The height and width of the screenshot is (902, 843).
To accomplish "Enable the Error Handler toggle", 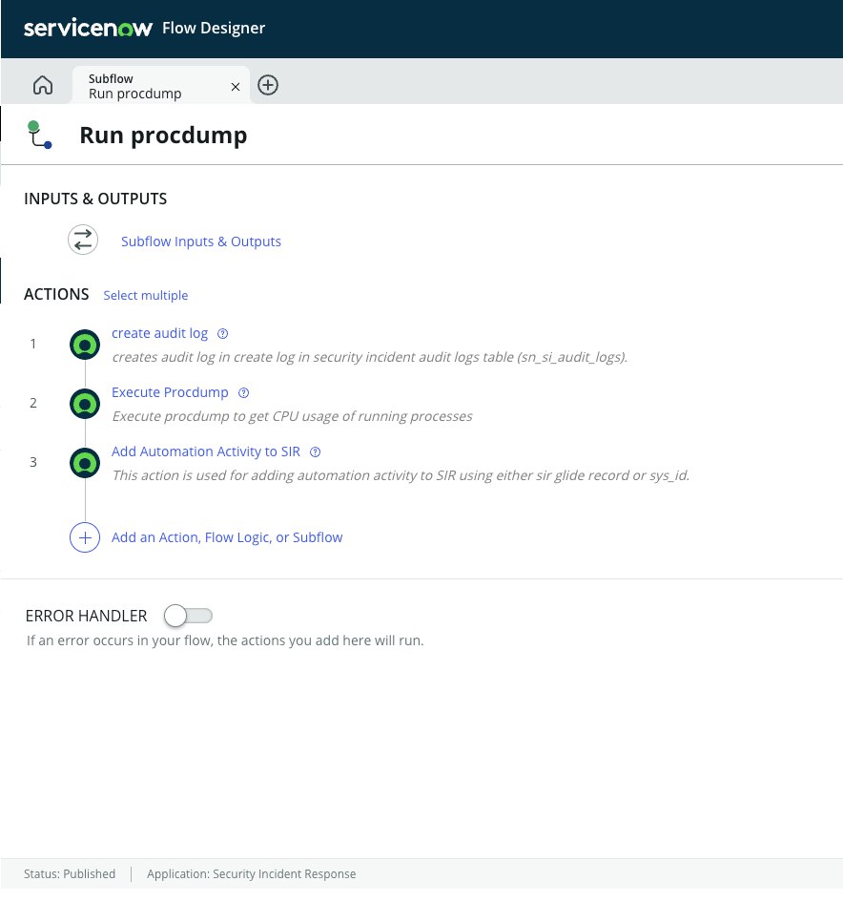I will pyautogui.click(x=188, y=616).
